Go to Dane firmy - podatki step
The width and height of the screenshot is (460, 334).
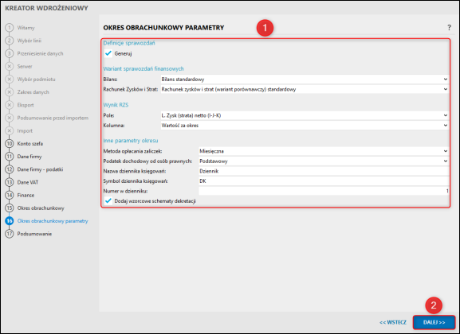click(x=40, y=169)
